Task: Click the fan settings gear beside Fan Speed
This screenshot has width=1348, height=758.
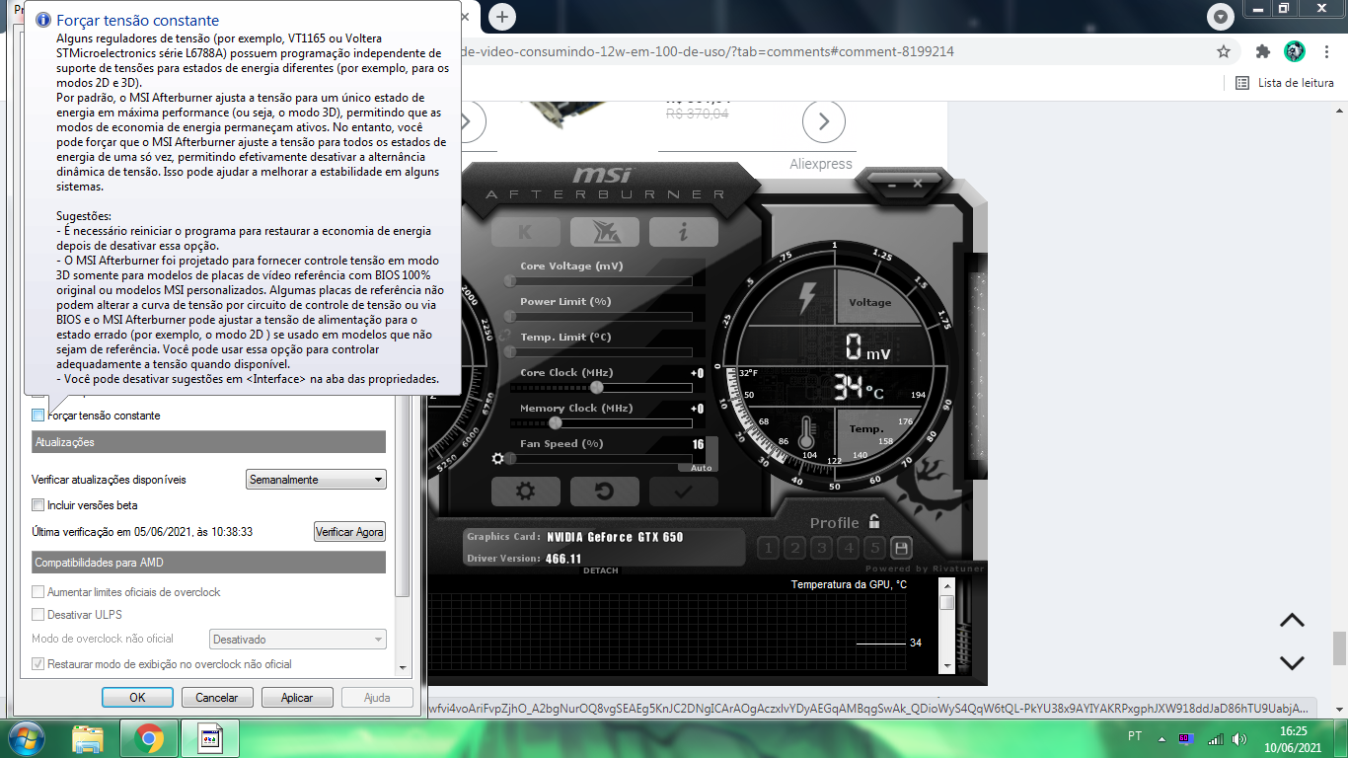Action: pos(497,459)
